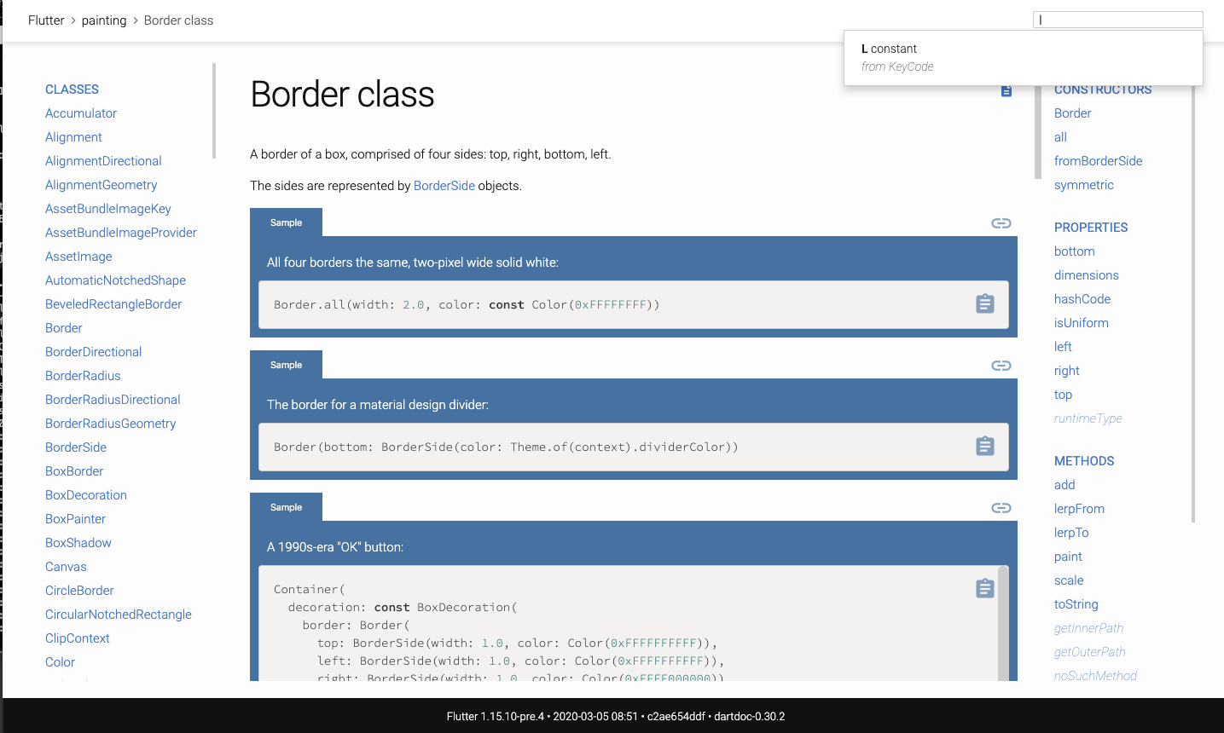1224x733 pixels.
Task: Open BorderRadiusDirectional class
Action: [x=113, y=400]
